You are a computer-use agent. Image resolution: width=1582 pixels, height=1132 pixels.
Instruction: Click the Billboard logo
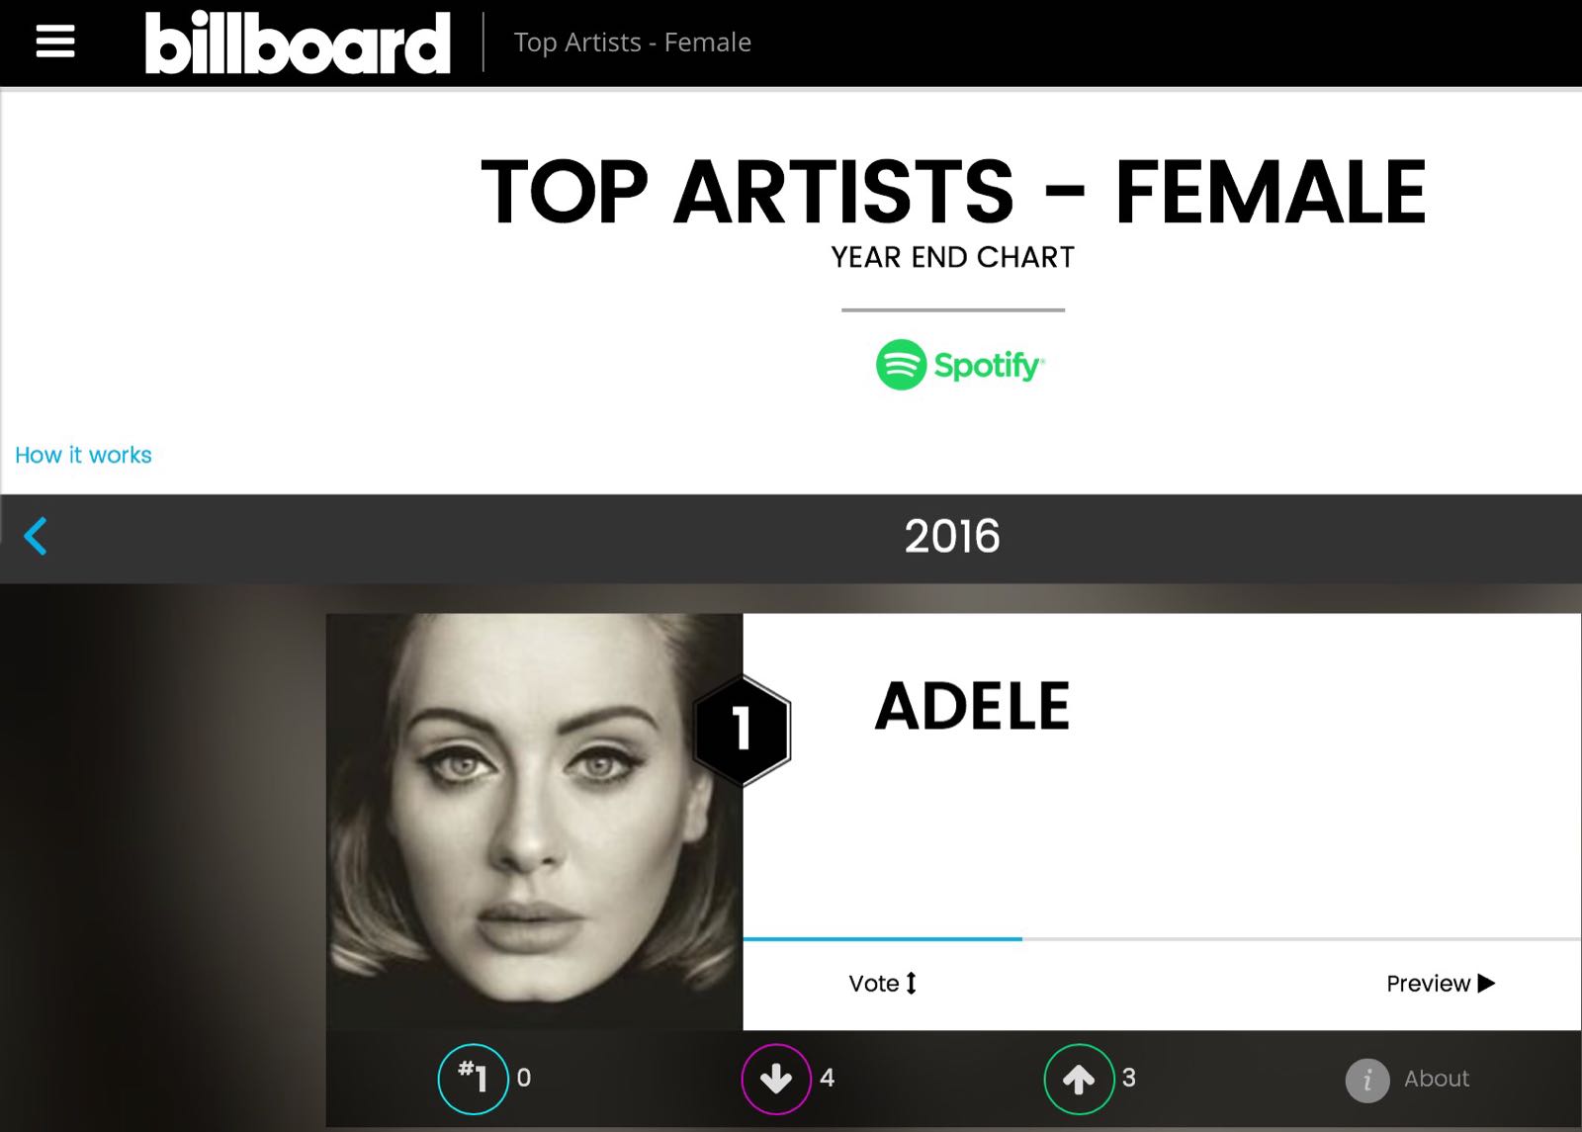coord(298,43)
